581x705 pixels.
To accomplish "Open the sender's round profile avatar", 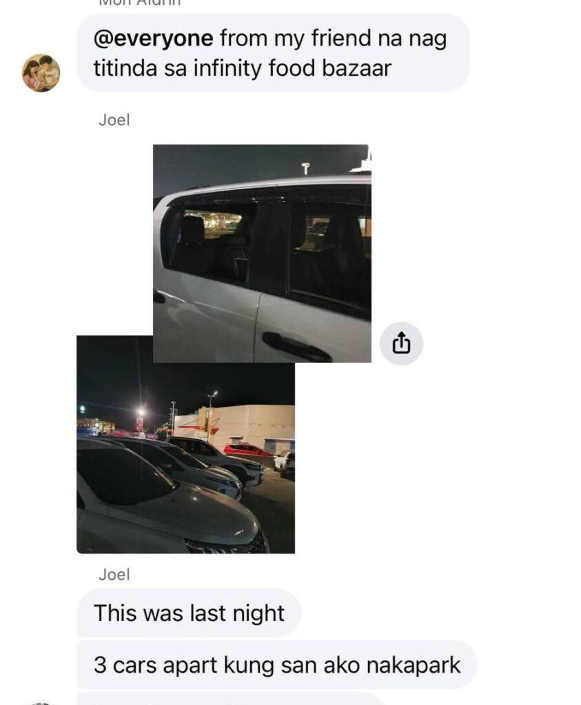I will coord(41,73).
